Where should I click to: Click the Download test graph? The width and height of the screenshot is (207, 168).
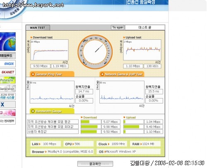tap(49, 50)
